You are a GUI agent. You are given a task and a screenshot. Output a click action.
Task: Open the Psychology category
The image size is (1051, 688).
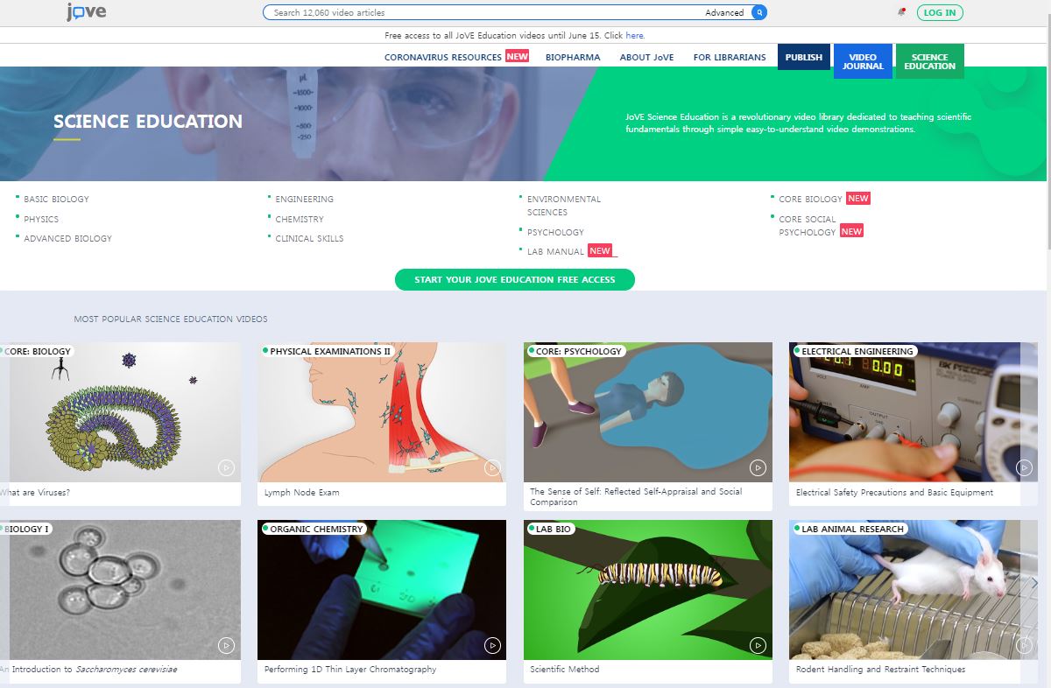[555, 232]
